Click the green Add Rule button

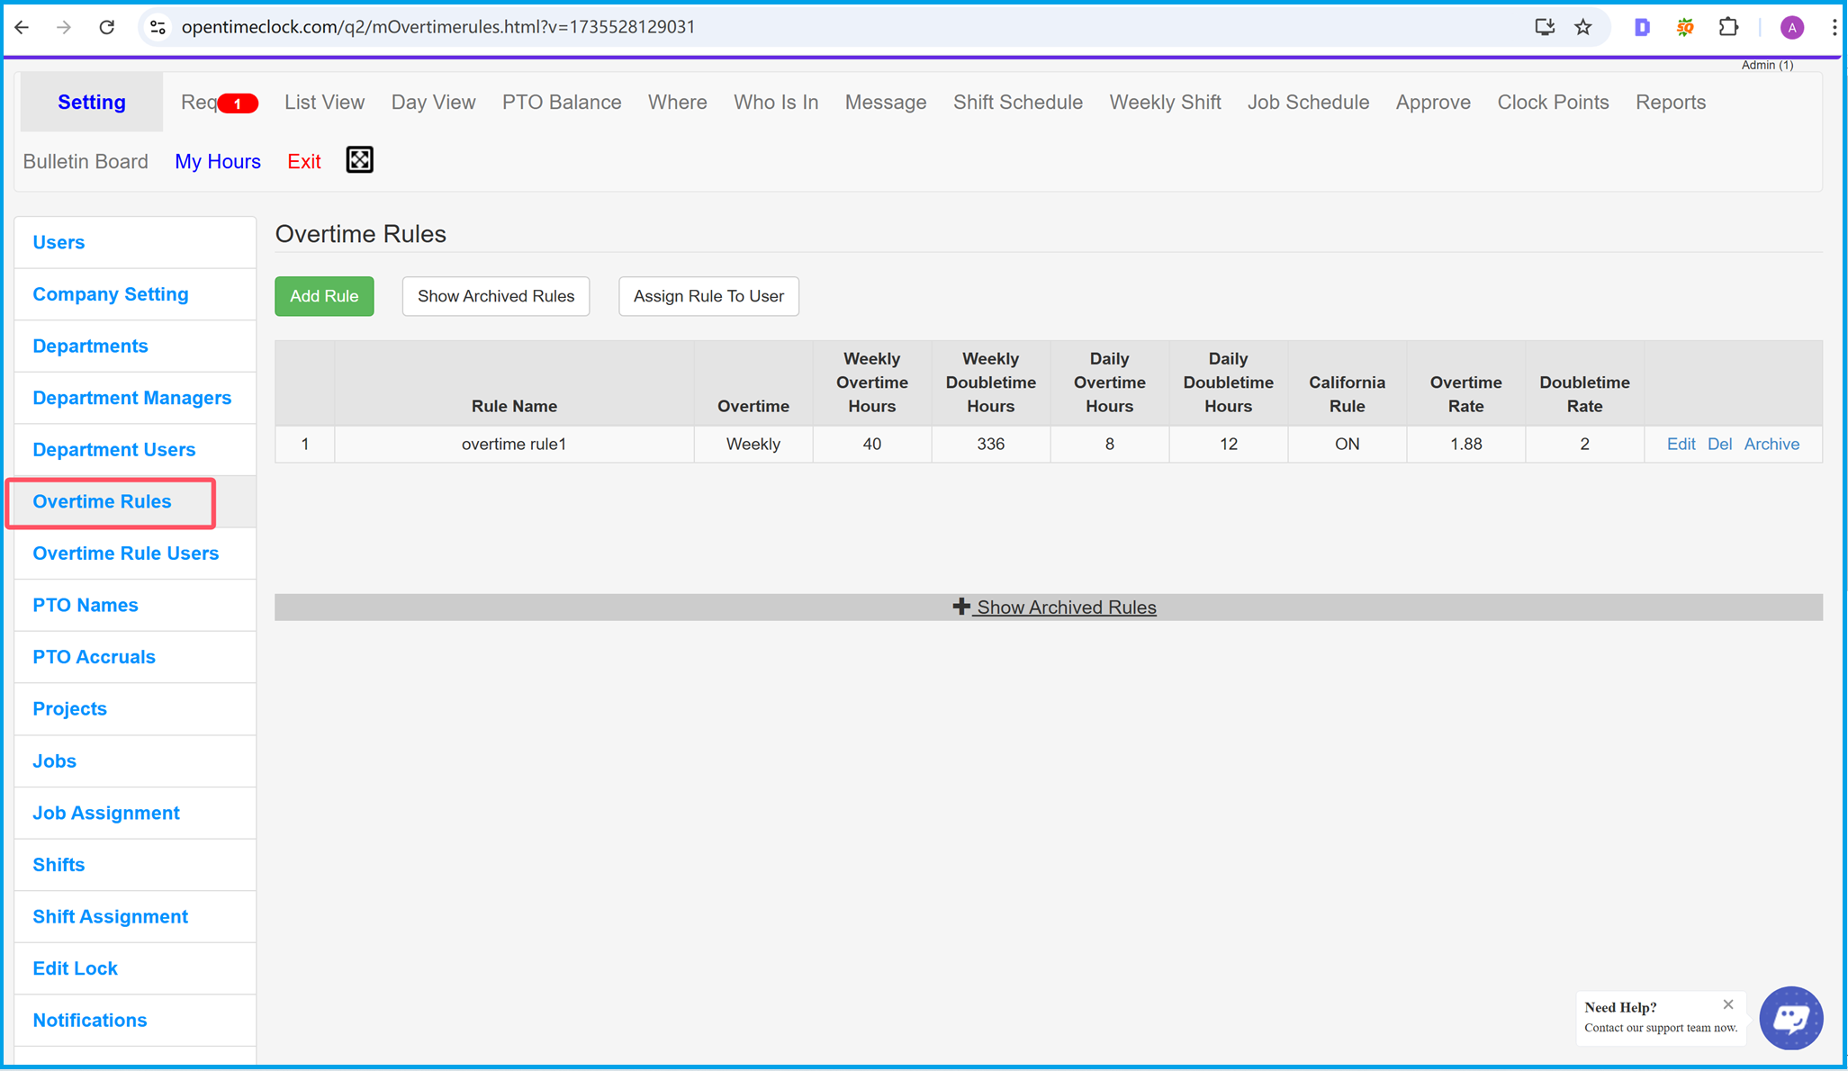tap(324, 296)
